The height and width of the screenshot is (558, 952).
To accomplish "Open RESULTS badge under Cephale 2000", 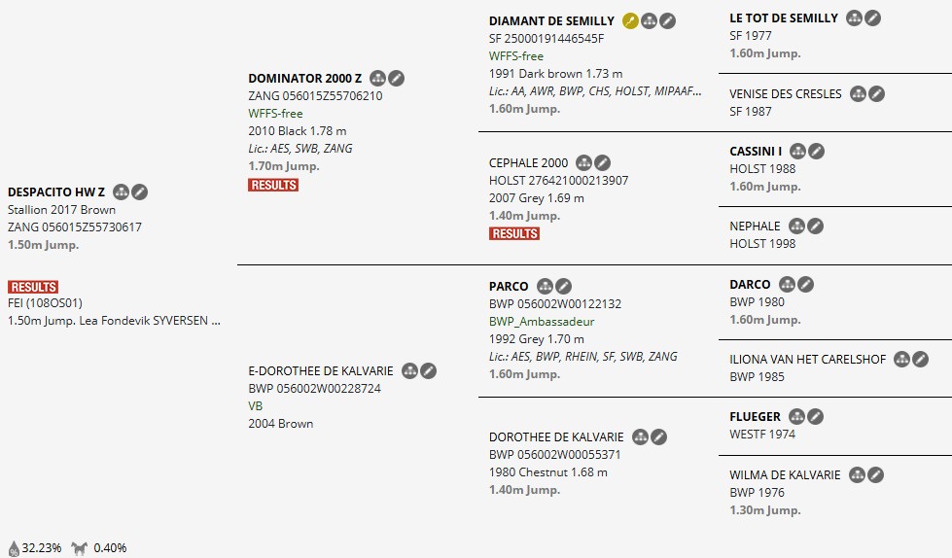I will click(513, 233).
